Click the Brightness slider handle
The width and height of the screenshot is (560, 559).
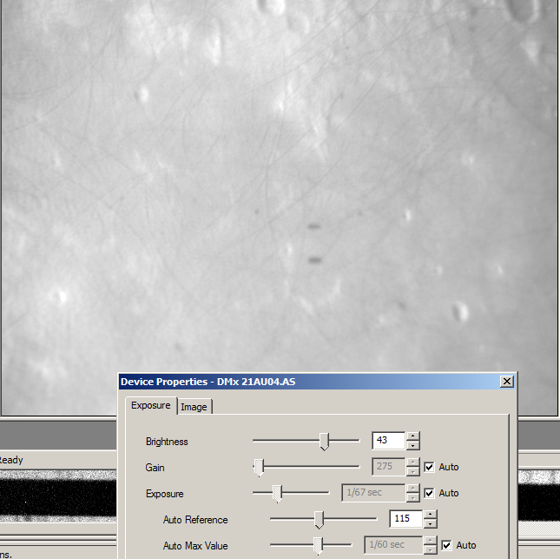tap(324, 442)
